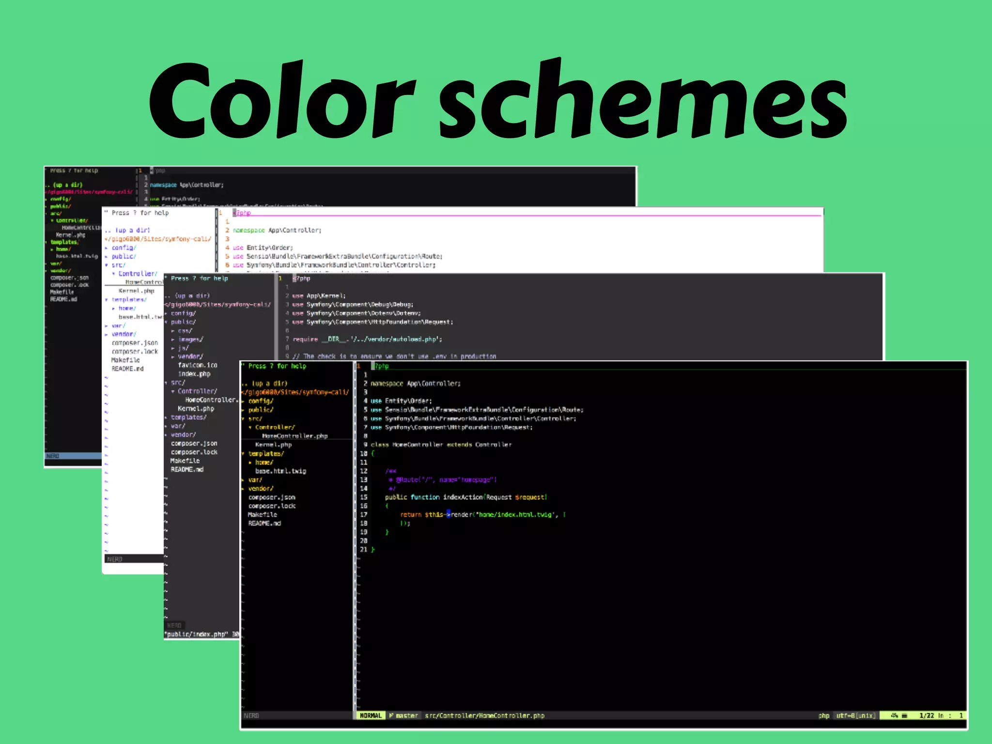
Task: Open Makefile in the pink-themed back window
Action: coord(62,292)
